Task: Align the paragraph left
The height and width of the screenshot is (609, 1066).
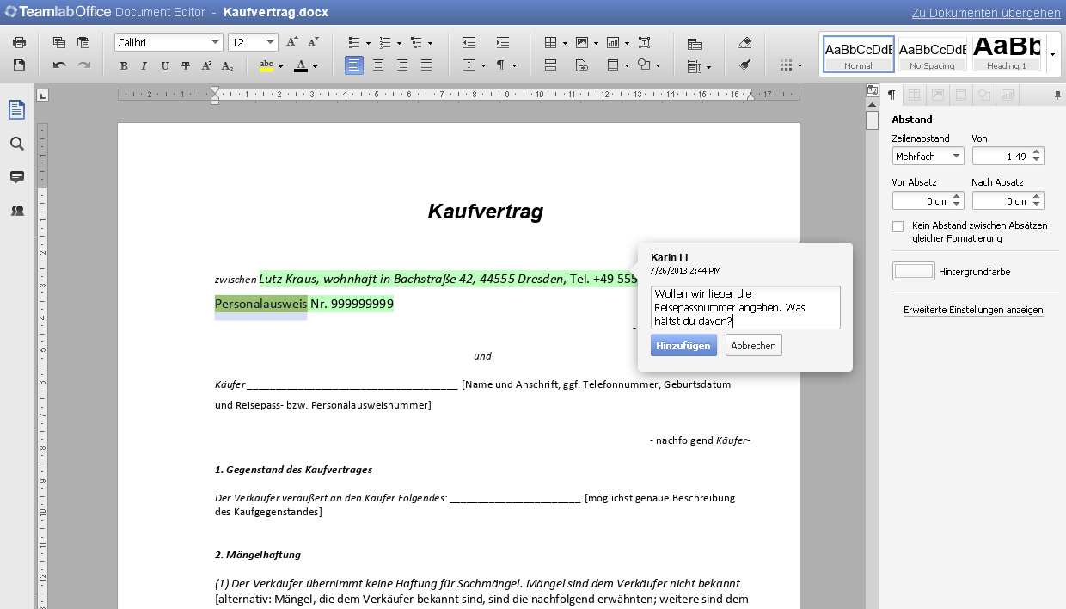Action: tap(354, 65)
